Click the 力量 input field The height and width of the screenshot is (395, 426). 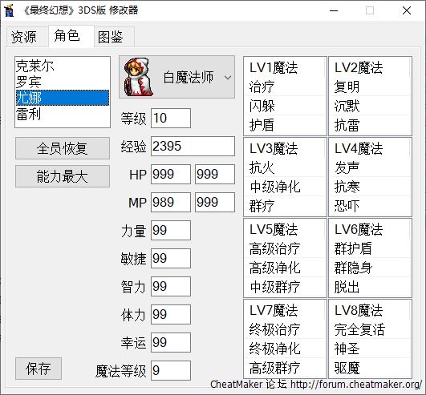point(171,230)
